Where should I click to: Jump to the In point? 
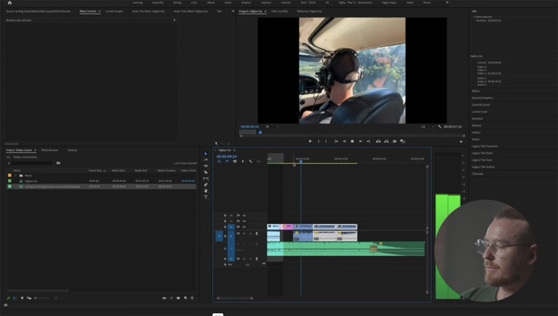336,141
